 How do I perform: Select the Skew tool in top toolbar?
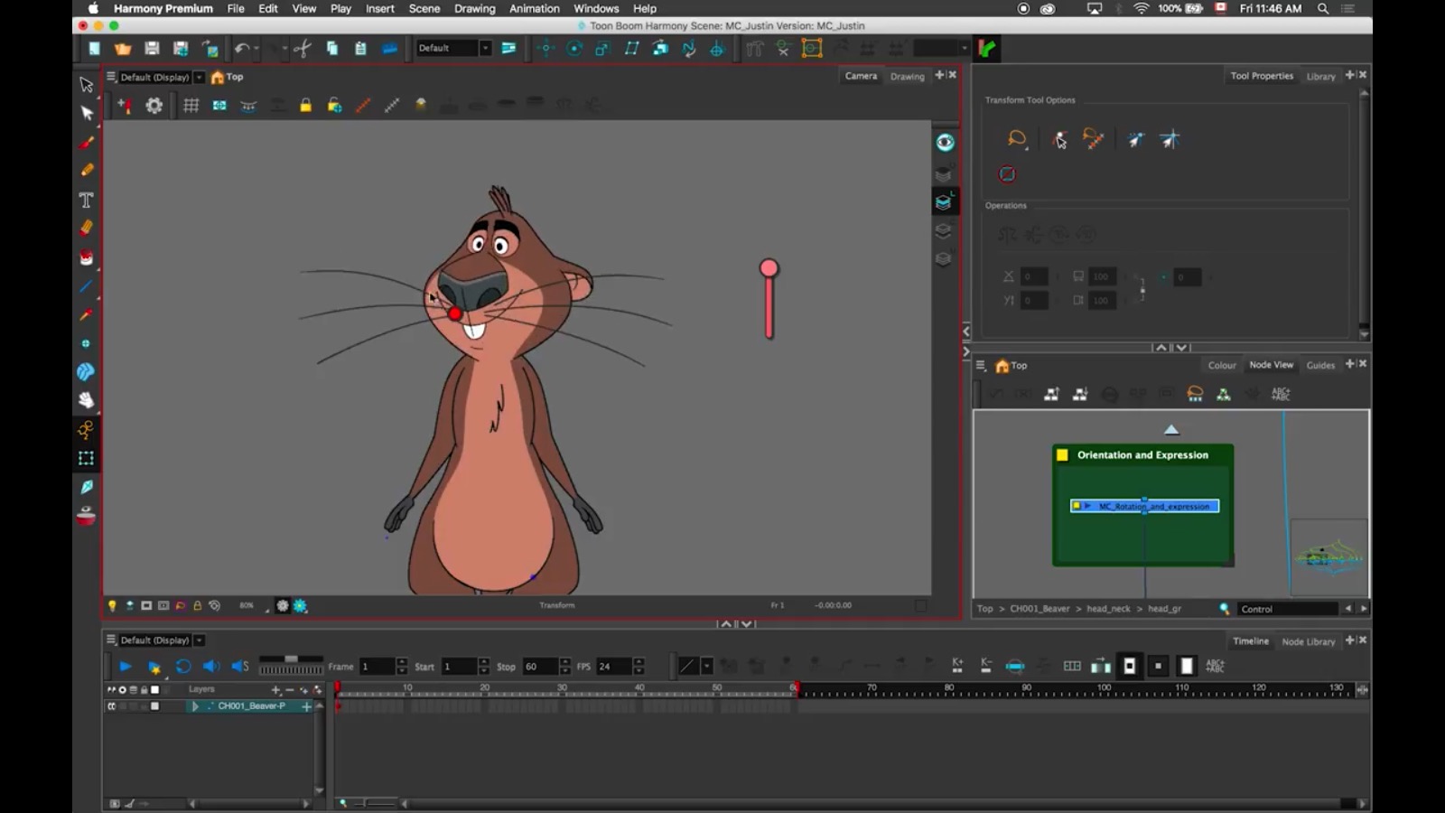click(x=631, y=49)
